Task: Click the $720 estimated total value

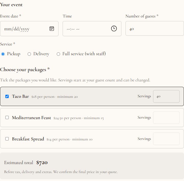Action: (42, 163)
